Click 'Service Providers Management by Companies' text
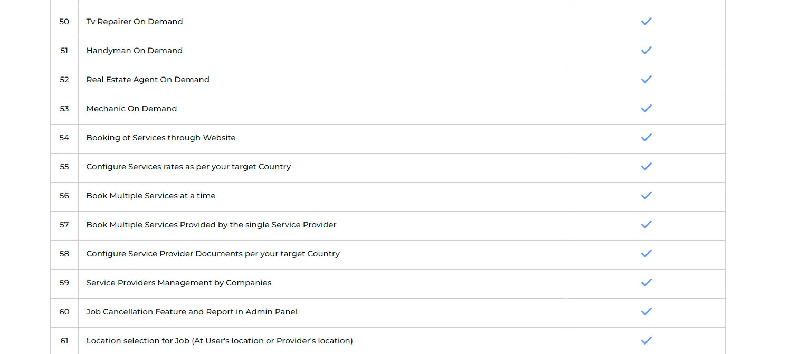This screenshot has height=354, width=789. [179, 283]
